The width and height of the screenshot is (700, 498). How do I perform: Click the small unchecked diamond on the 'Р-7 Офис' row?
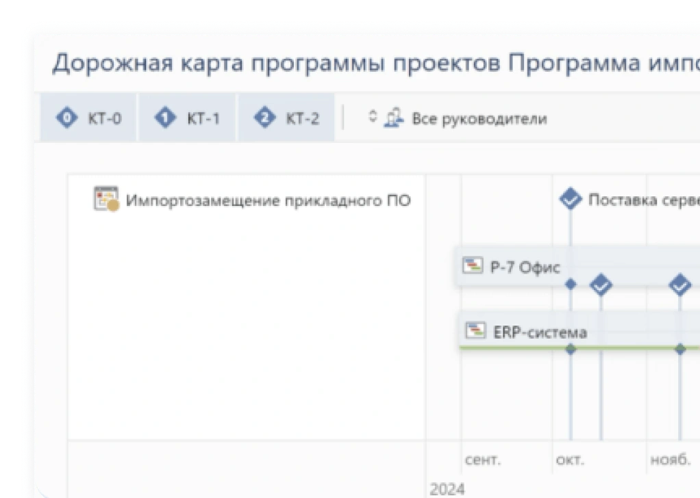pyautogui.click(x=571, y=284)
